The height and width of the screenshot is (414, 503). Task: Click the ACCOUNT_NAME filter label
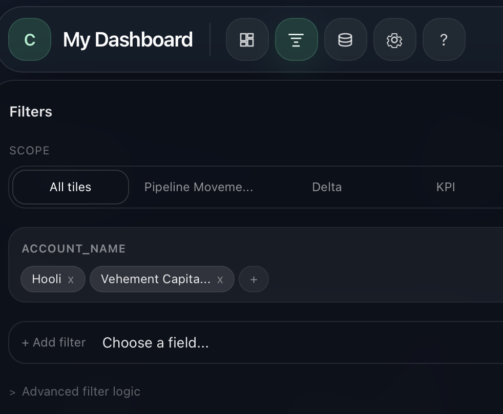point(74,249)
